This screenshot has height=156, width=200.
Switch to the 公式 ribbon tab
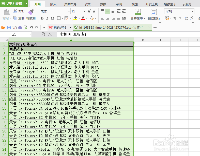click(x=87, y=4)
